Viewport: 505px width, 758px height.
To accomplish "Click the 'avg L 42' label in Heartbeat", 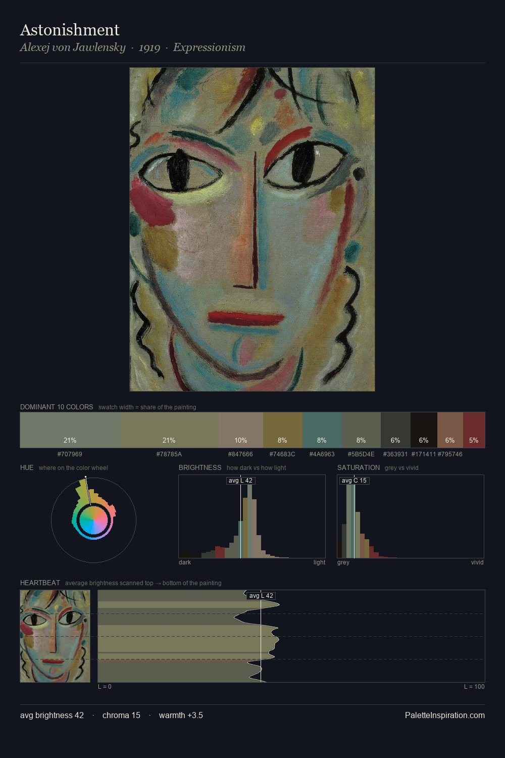I will click(261, 596).
